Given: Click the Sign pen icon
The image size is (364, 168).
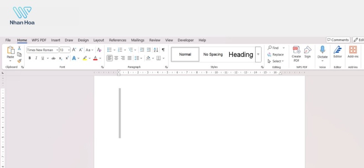Looking at the screenshot, I should click(x=308, y=50).
